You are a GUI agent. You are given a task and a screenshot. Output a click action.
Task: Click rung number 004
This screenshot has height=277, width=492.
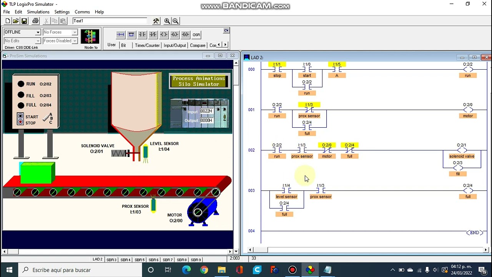coord(251,231)
